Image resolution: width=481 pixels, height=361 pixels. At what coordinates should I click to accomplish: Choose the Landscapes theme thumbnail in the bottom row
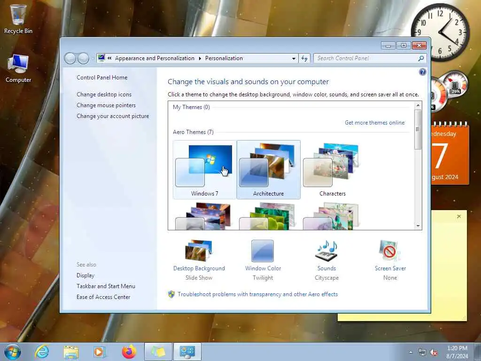click(205, 216)
